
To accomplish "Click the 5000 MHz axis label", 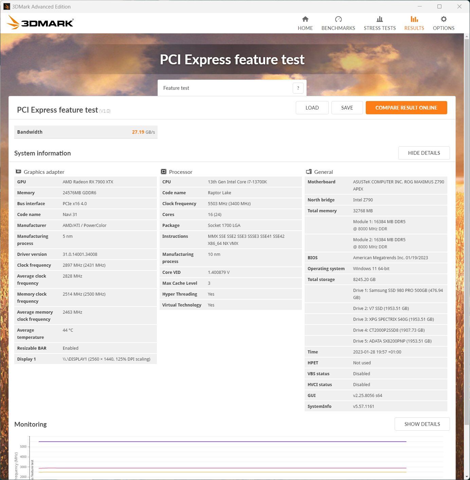I will [x=23, y=447].
